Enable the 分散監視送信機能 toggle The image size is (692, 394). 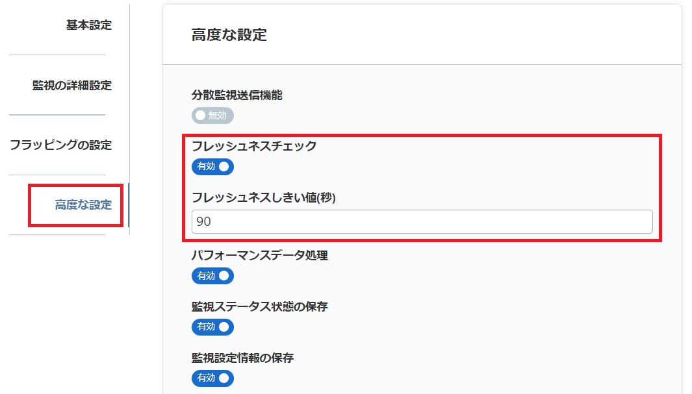point(212,116)
